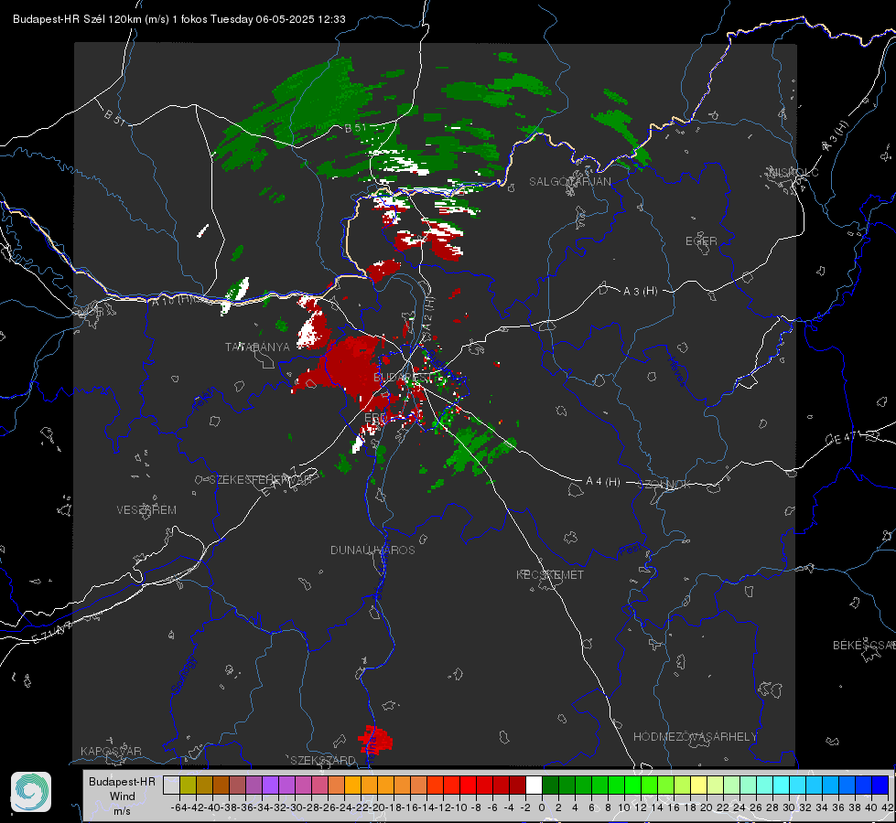Click the VESZPRÉM city label
The height and width of the screenshot is (823, 896).
pyautogui.click(x=146, y=509)
